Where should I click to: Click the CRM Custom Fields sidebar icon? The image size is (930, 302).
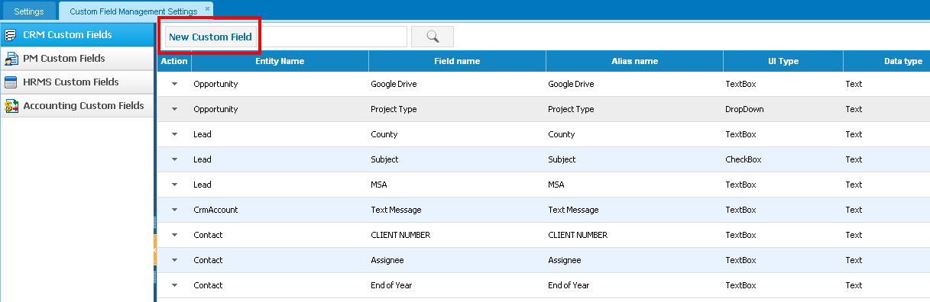(11, 35)
